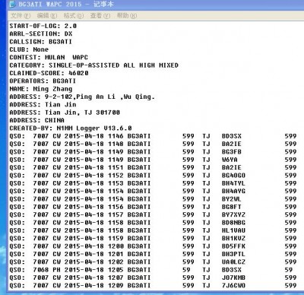Click callsign BG8FT in the QSO list
This screenshot has height=295, width=304.
pos(232,207)
